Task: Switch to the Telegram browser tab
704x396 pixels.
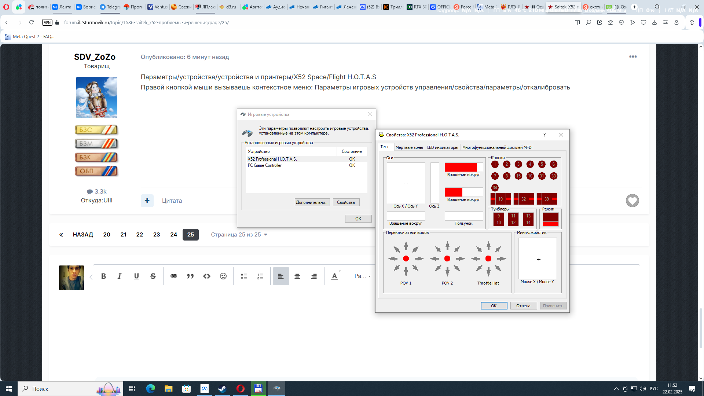Action: (x=110, y=7)
